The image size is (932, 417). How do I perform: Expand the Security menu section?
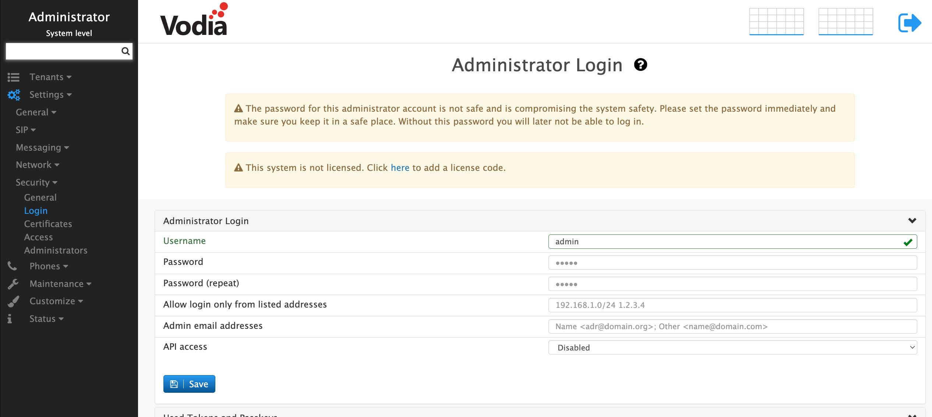(36, 182)
